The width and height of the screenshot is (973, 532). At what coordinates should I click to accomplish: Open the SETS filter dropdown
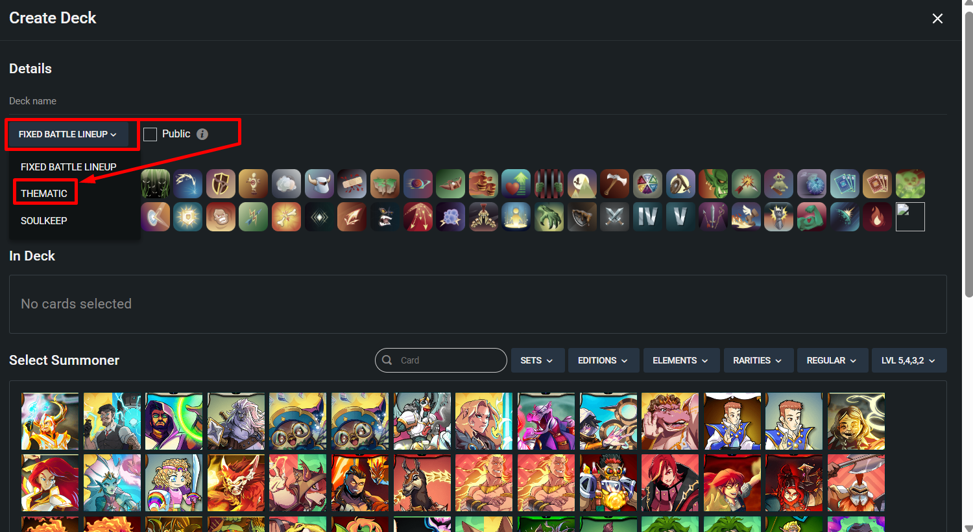point(537,360)
